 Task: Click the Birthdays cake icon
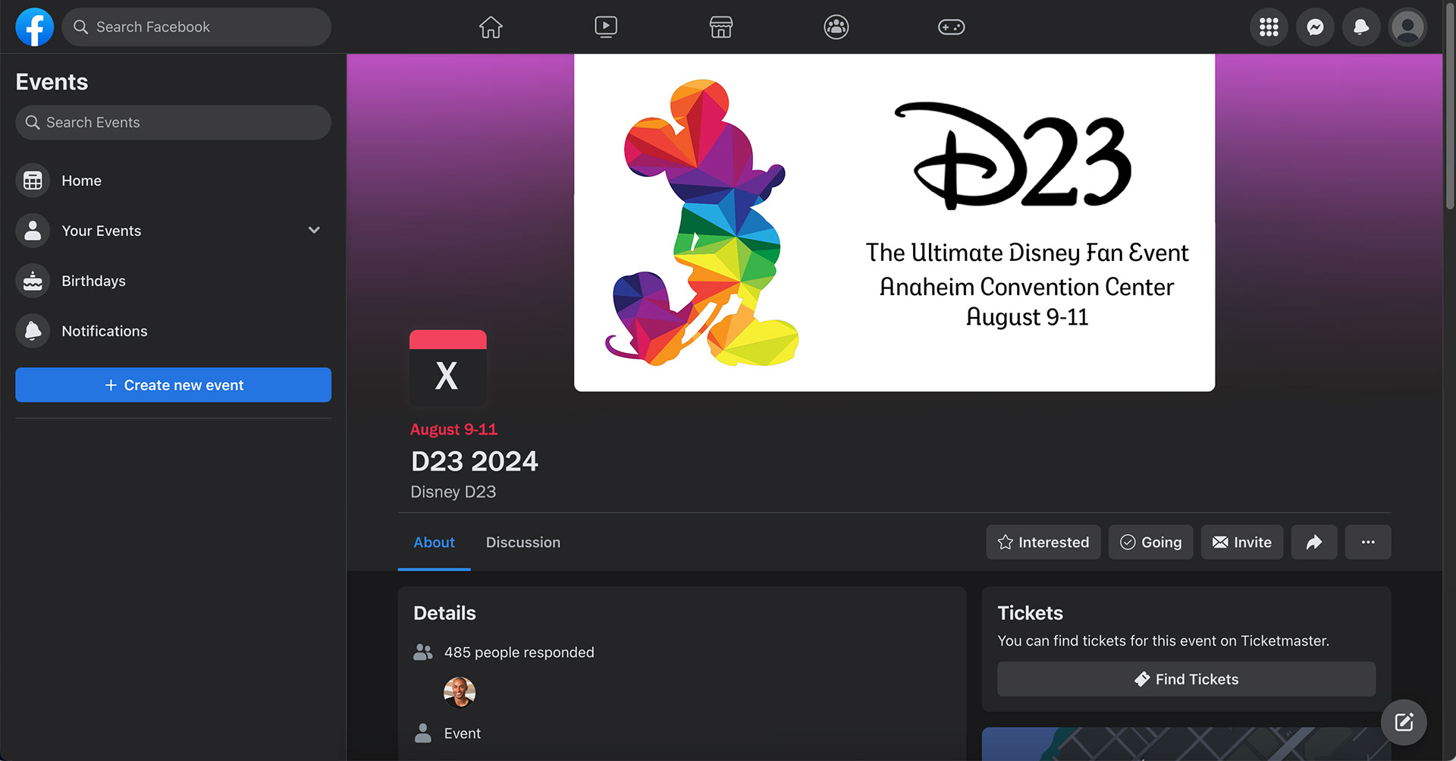33,281
